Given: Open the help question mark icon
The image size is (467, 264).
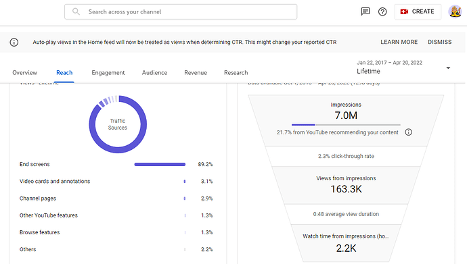Looking at the screenshot, I should [382, 11].
